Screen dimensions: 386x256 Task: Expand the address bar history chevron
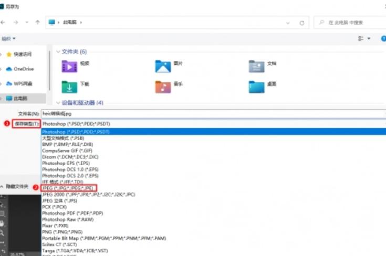(288, 23)
